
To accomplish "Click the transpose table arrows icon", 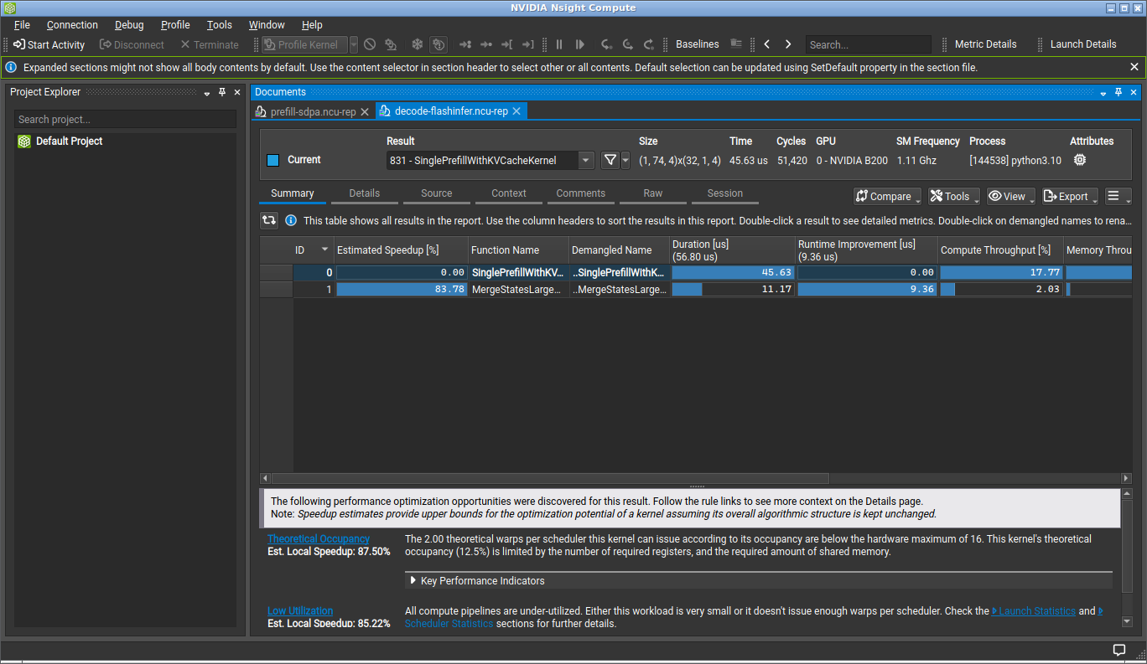I will 269,220.
